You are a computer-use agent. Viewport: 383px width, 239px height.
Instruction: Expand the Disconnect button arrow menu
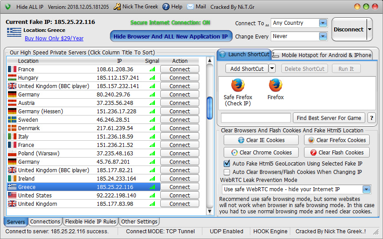[x=370, y=30]
